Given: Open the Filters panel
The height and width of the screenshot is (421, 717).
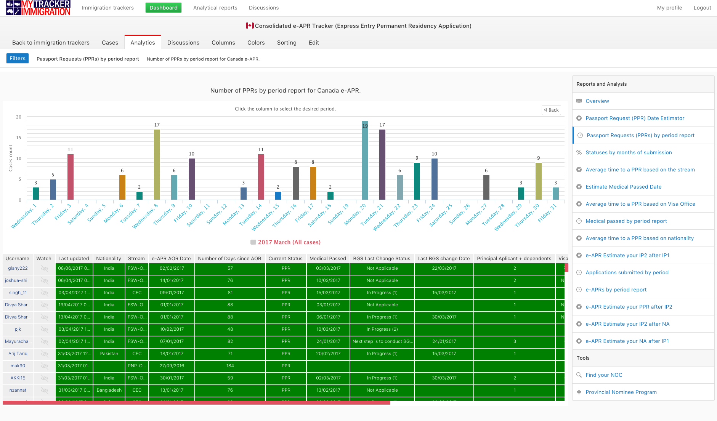Looking at the screenshot, I should coord(18,58).
